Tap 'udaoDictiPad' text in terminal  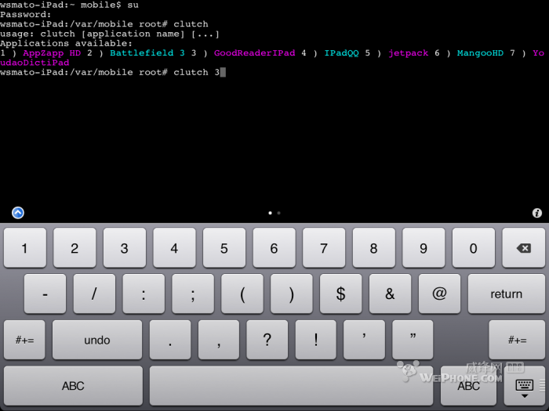(x=35, y=63)
